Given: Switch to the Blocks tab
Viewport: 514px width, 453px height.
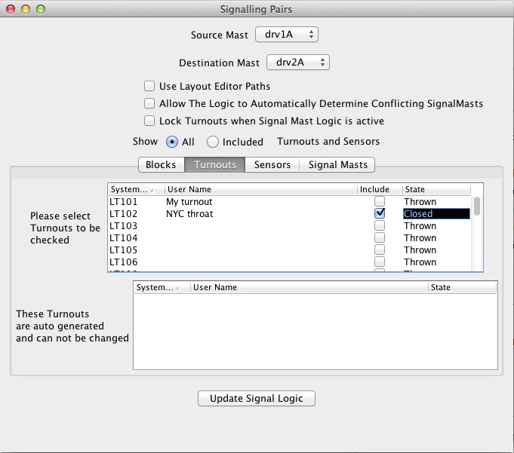Looking at the screenshot, I should 161,164.
